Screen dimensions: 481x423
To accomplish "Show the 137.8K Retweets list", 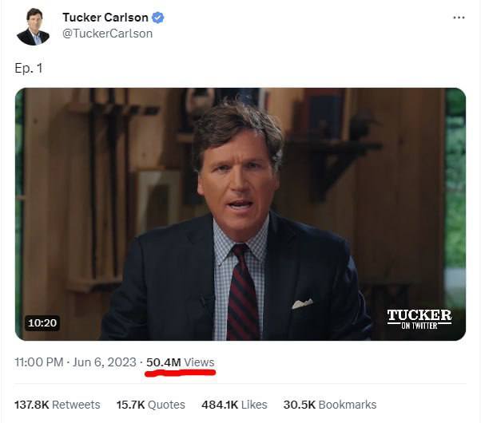I will click(x=58, y=405).
